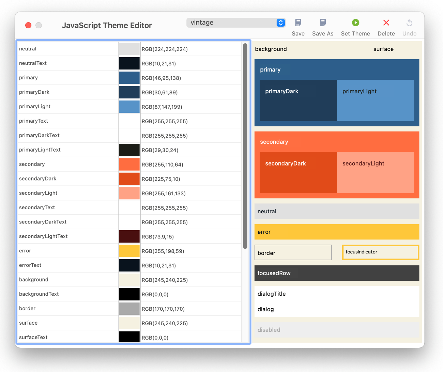Viewport: 443px width, 372px height.
Task: Click the value RGB(255,198,59)
Action: (163, 251)
